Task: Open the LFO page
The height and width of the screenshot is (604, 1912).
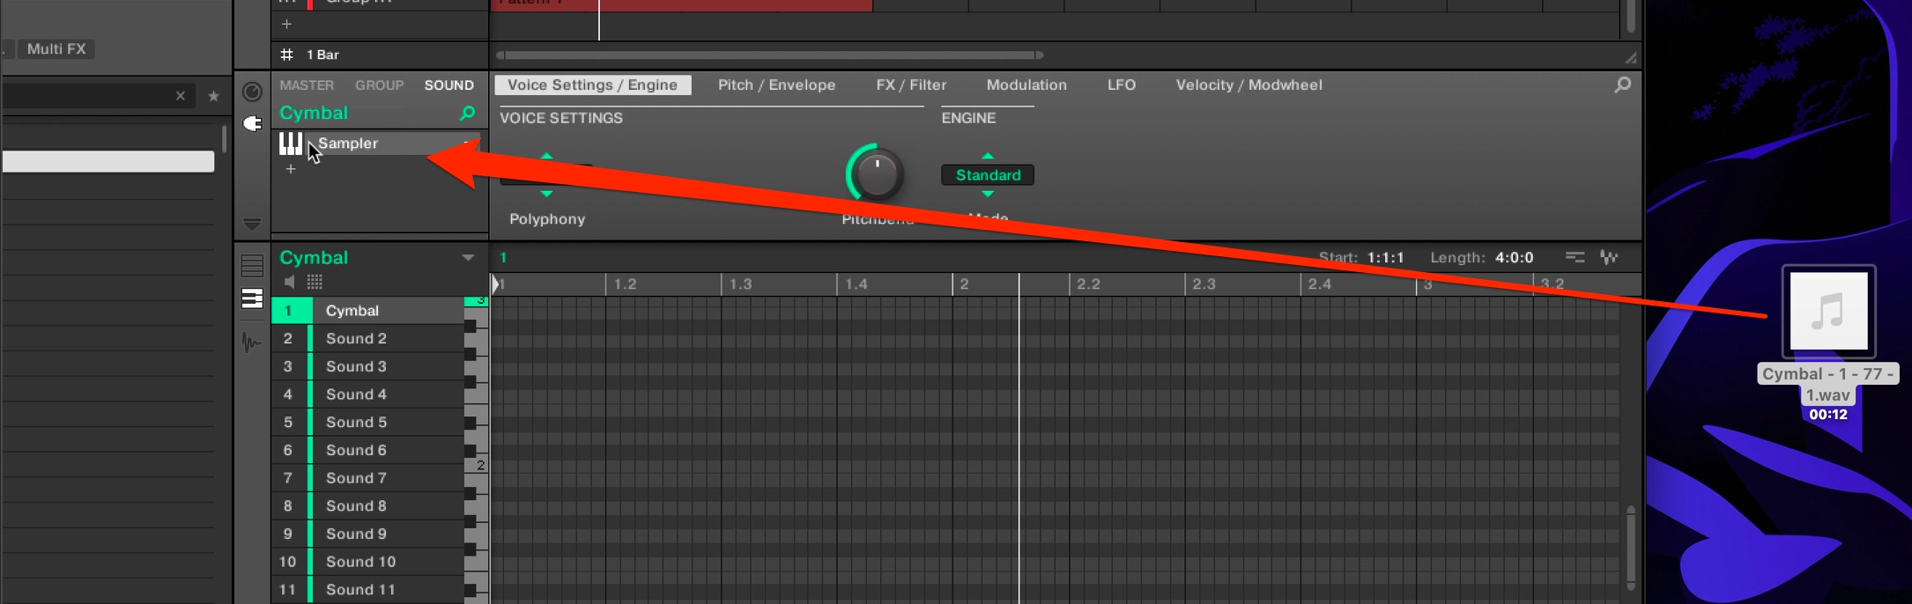Action: 1121,85
